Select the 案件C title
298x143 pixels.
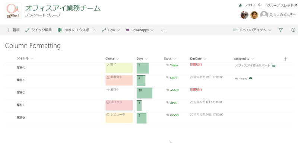(x=21, y=93)
